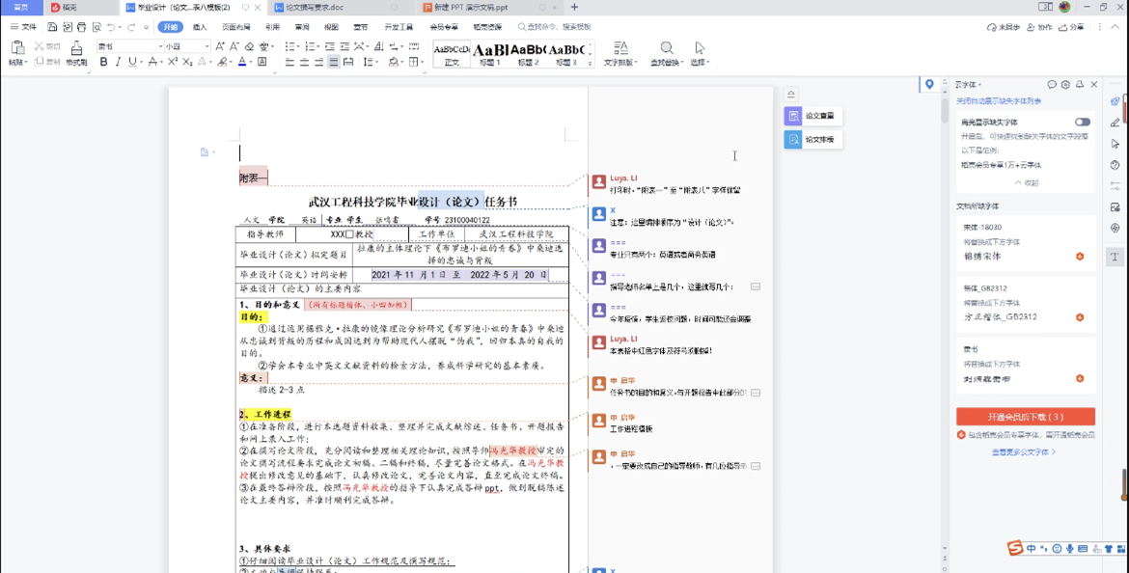Image resolution: width=1129 pixels, height=573 pixels.
Task: Collapse the 收起 section in the fonts panel
Action: coord(1029,181)
